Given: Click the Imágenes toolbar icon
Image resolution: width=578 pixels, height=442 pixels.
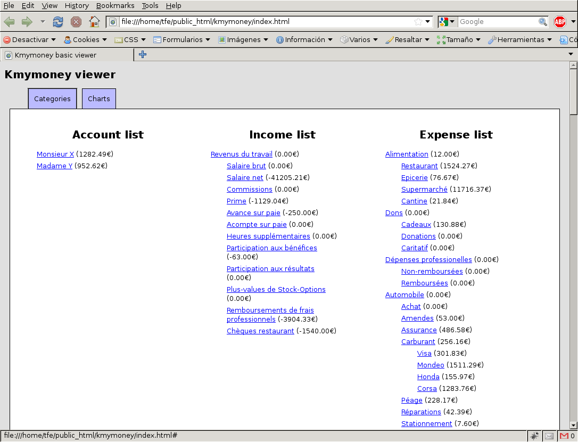Looking at the screenshot, I should 221,40.
